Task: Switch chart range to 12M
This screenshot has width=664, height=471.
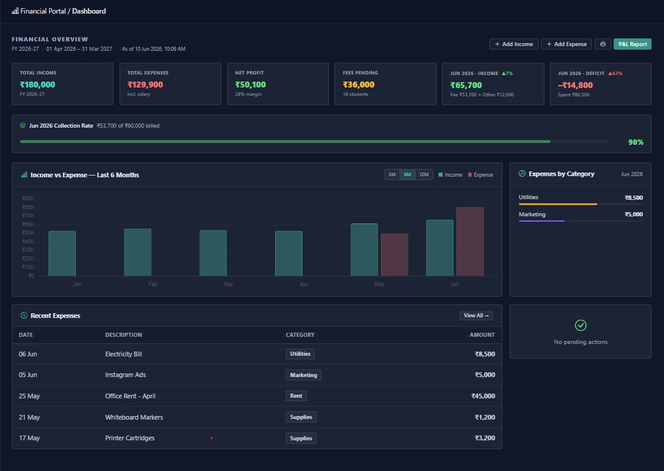Action: coord(424,174)
